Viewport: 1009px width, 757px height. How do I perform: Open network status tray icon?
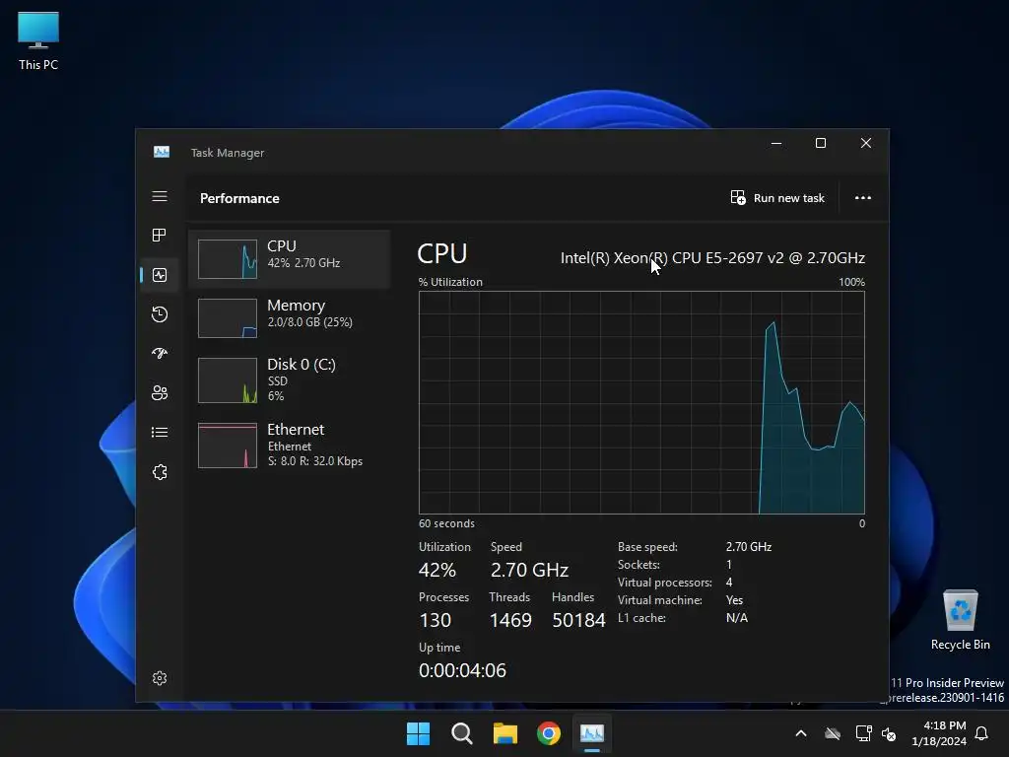[x=863, y=733]
